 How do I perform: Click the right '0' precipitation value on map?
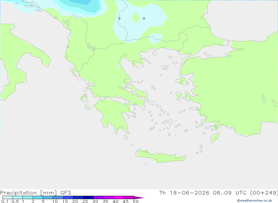point(144,18)
